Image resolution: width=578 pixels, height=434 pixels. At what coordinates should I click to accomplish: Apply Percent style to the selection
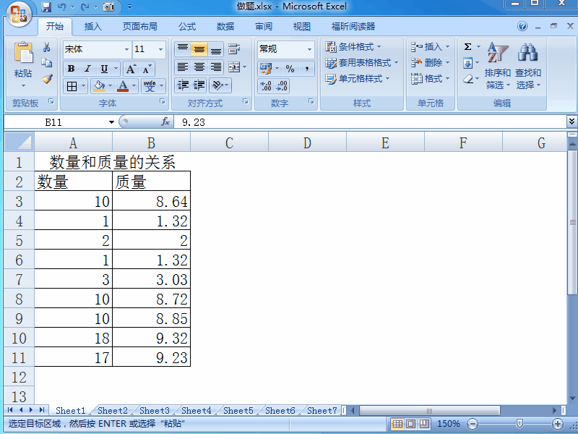(x=290, y=69)
